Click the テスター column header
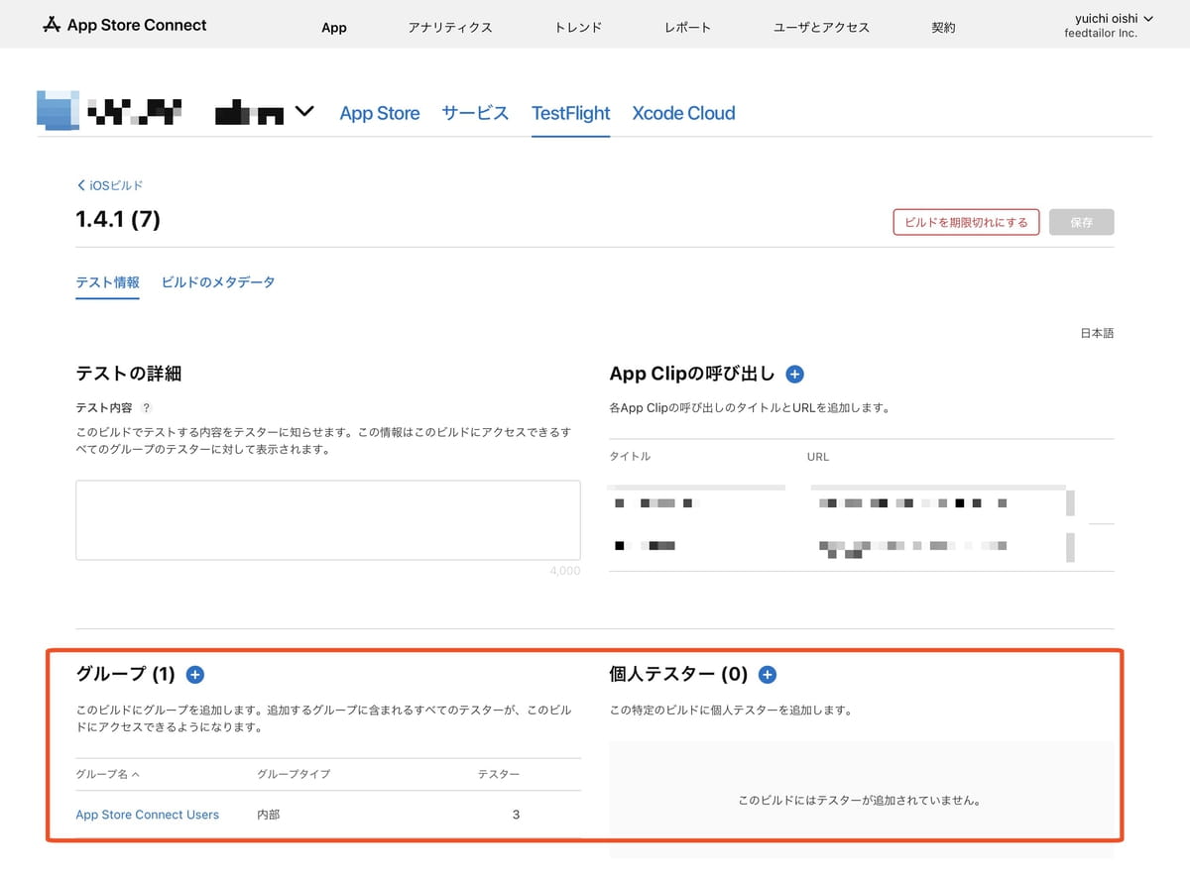Viewport: 1190px width, 876px height. coord(499,774)
